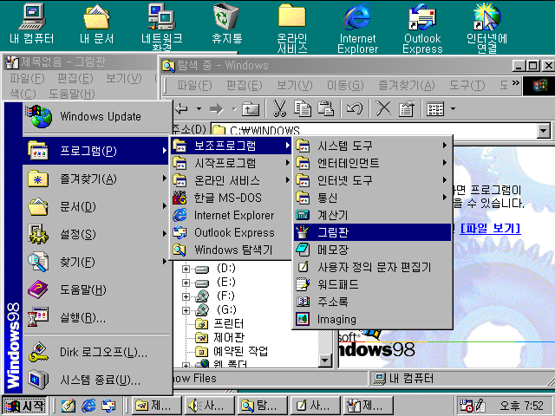555x416 pixels.
Task: Click pen input icon in system tray
Action: pyautogui.click(x=480, y=406)
